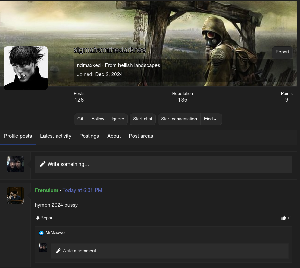Click the Posts count 126
300x268 pixels.
tap(79, 100)
